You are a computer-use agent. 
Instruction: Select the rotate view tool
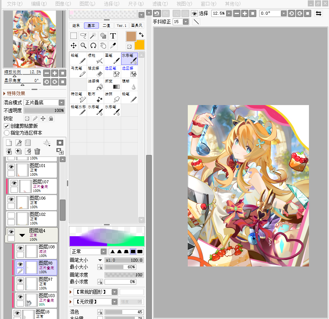93,45
